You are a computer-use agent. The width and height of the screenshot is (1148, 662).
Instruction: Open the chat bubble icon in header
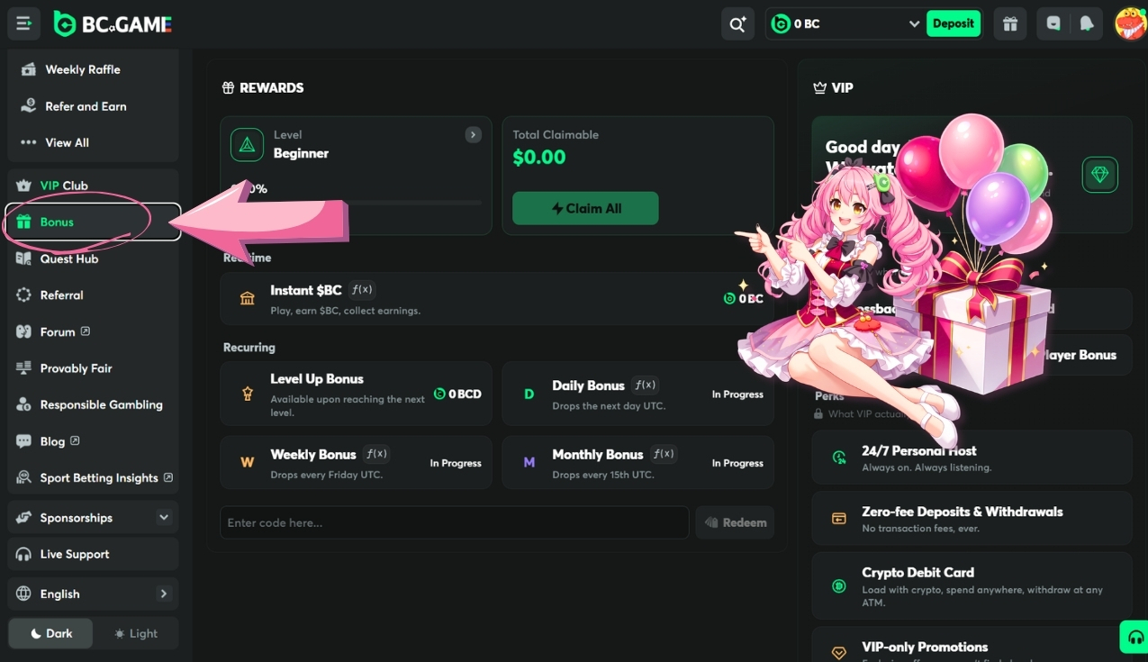click(x=1053, y=24)
